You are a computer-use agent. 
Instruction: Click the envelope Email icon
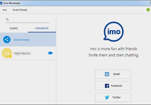(x=107, y=74)
